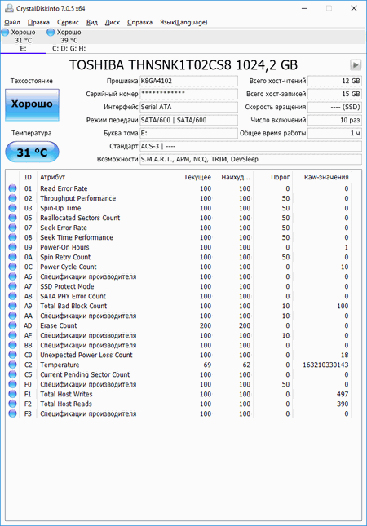Click the status icon for row ID A6
The height and width of the screenshot is (526, 367).
click(x=12, y=276)
